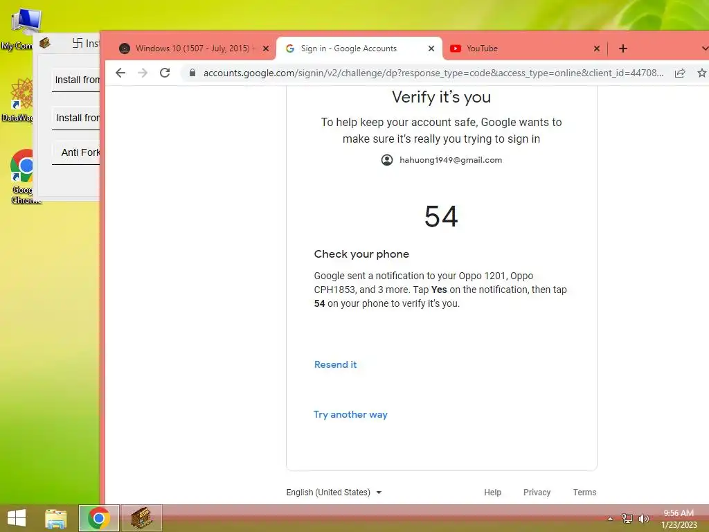Close the Sign in - Google Accounts tab
The height and width of the screenshot is (532, 709).
point(431,48)
